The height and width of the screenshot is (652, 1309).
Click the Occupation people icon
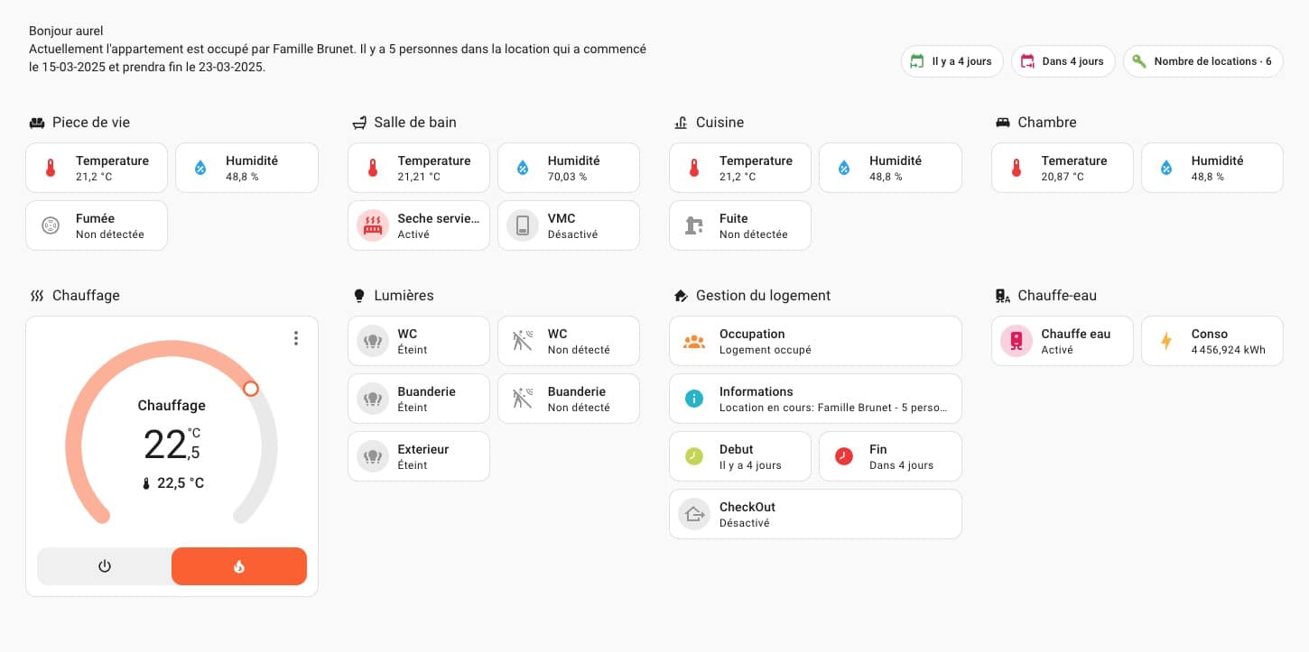(694, 341)
